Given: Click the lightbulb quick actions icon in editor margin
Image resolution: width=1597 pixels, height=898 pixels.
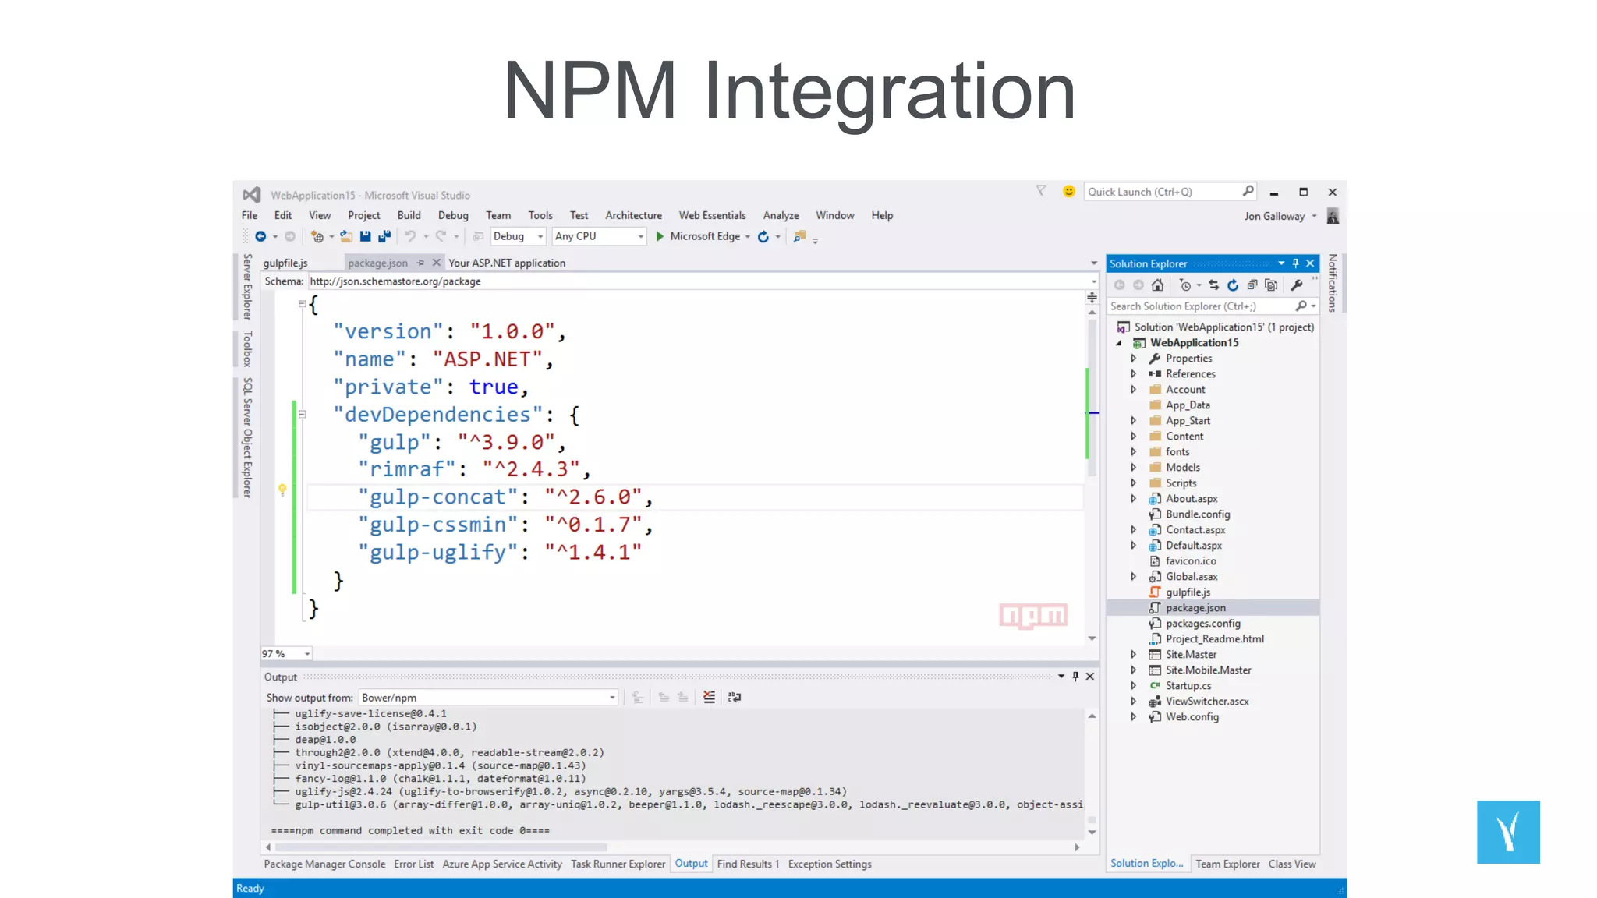Looking at the screenshot, I should [x=282, y=490].
